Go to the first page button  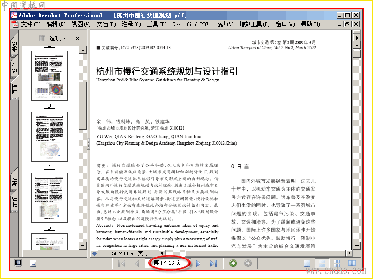point(122,263)
